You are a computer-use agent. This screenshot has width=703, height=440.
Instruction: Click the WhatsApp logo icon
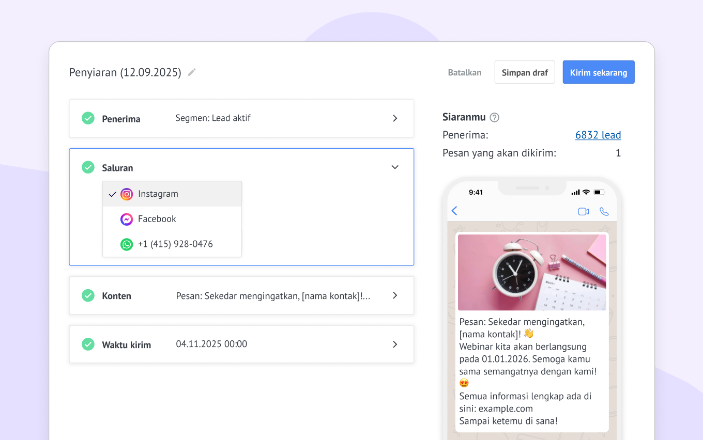[127, 244]
